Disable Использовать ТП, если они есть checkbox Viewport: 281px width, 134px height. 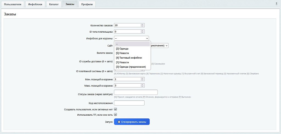(116, 115)
